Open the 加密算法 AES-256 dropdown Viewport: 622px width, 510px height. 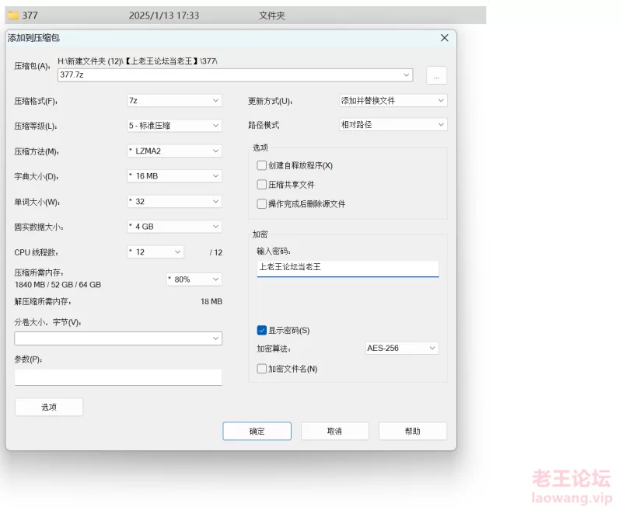402,348
